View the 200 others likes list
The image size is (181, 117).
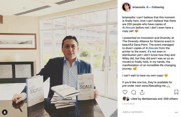click(x=170, y=99)
